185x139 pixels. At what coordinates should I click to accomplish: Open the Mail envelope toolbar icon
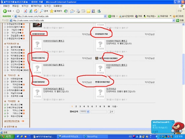coord(72,11)
